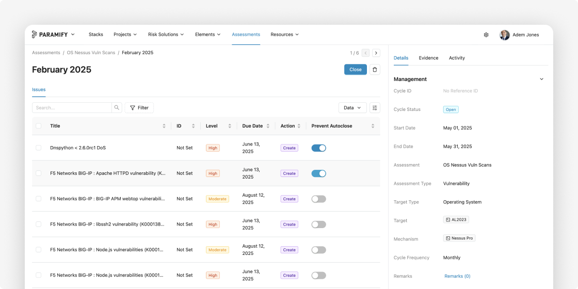This screenshot has height=289, width=578.
Task: Go to previous assessment arrow
Action: tap(366, 53)
